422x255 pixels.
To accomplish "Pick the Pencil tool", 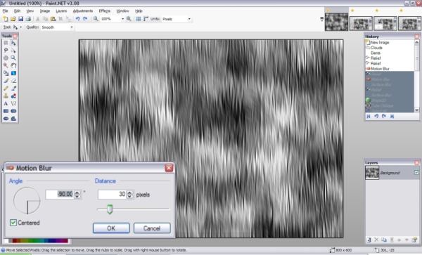I will pyautogui.click(x=6, y=88).
